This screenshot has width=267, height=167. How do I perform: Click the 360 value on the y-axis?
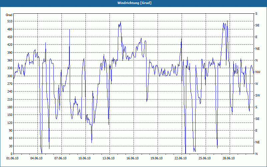click(10, 60)
